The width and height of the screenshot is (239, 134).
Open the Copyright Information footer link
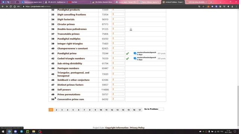coord(117,128)
